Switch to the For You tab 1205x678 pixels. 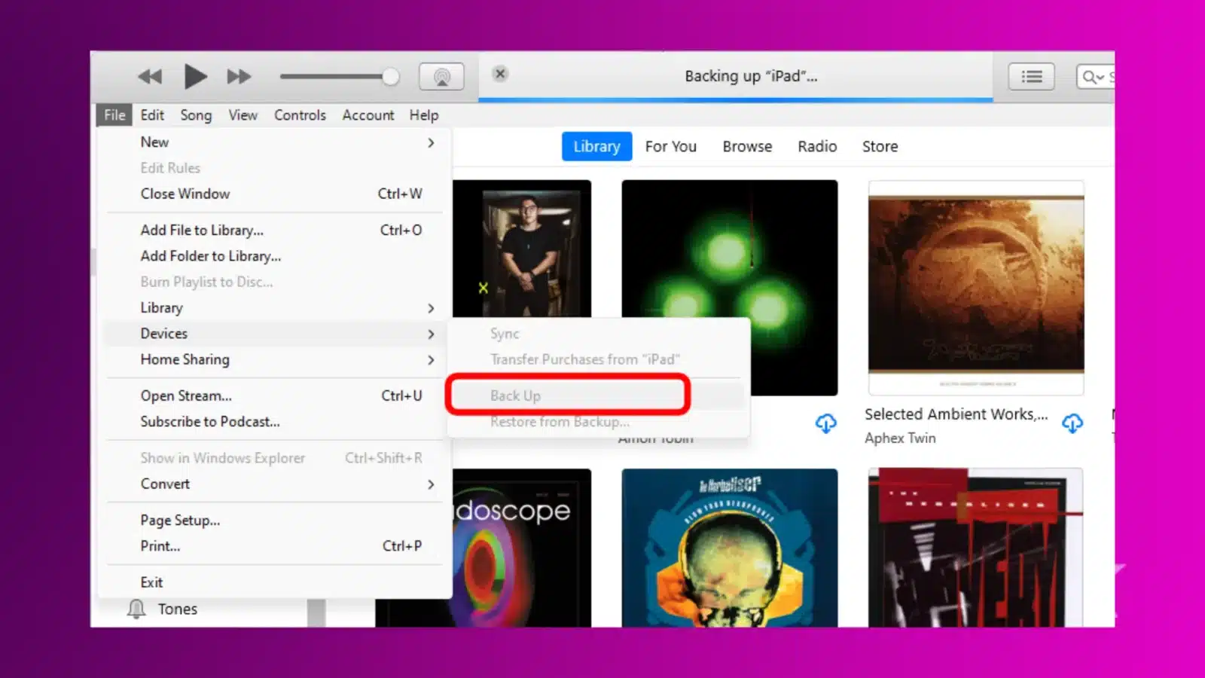[x=670, y=146]
